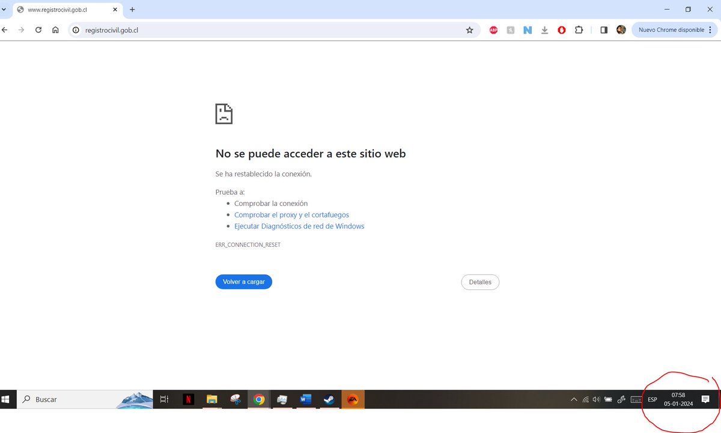Open the Chrome profile avatar
721x433 pixels.
(x=621, y=29)
